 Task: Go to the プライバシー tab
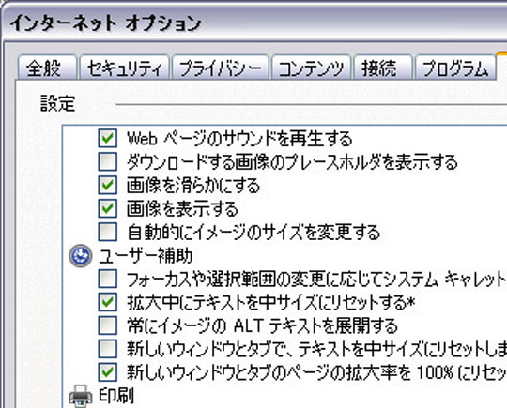click(221, 68)
